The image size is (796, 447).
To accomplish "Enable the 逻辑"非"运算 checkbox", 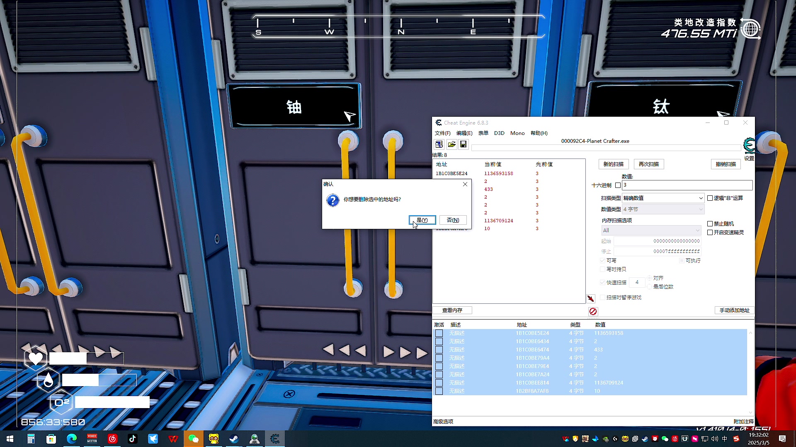I will coord(710,198).
